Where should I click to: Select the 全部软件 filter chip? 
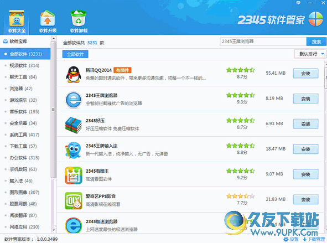point(75,54)
